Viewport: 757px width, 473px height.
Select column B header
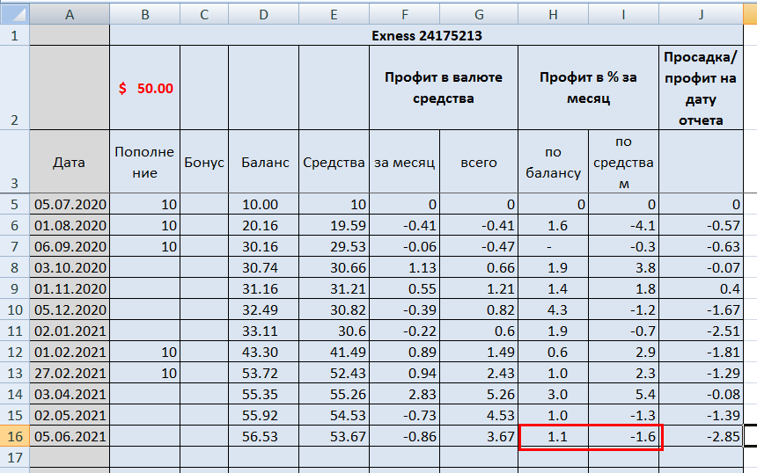tap(145, 14)
